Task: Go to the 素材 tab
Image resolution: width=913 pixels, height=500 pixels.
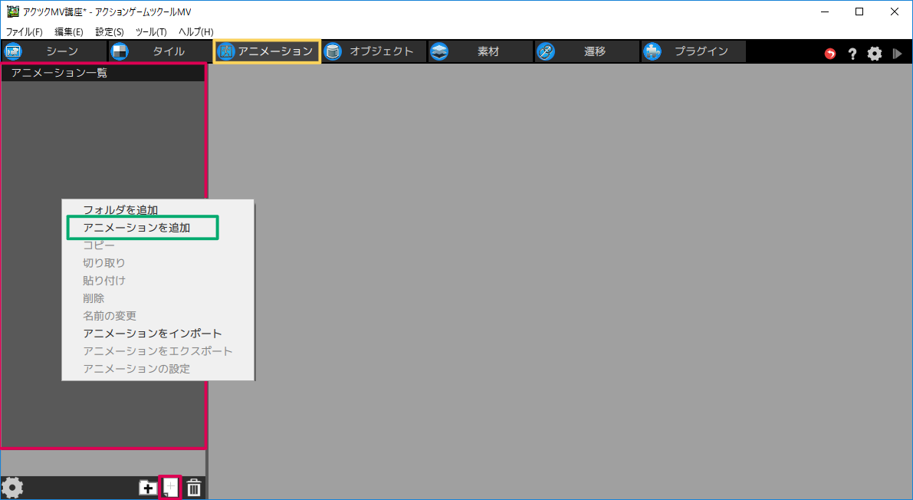Action: (x=480, y=51)
